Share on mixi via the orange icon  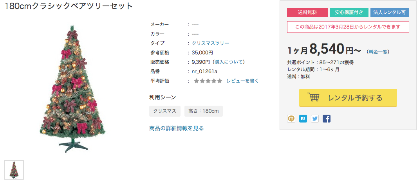pyautogui.click(x=291, y=118)
